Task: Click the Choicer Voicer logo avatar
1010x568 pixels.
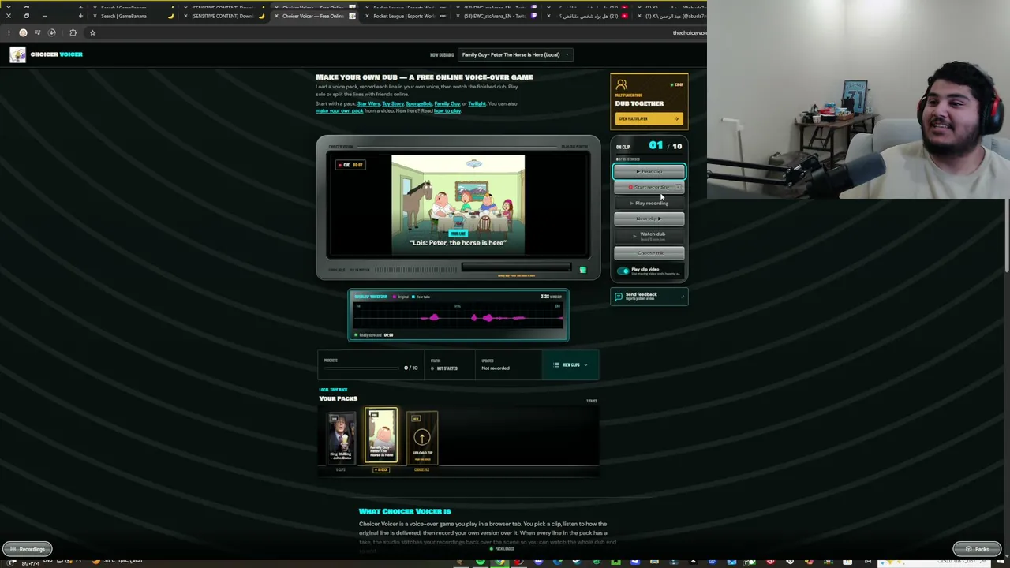Action: pyautogui.click(x=17, y=54)
